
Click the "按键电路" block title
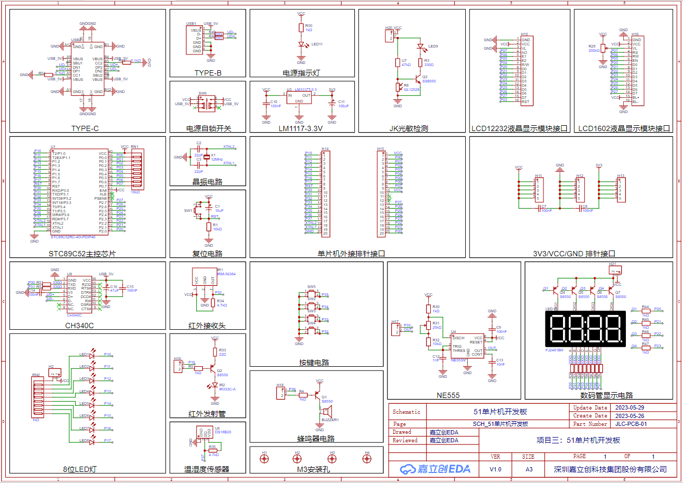click(x=315, y=363)
